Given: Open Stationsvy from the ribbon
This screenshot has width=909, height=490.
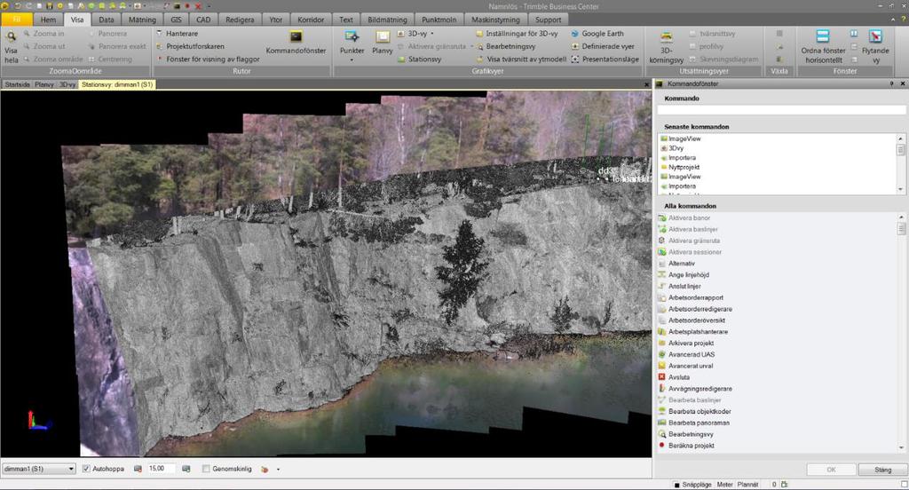Looking at the screenshot, I should [x=419, y=59].
